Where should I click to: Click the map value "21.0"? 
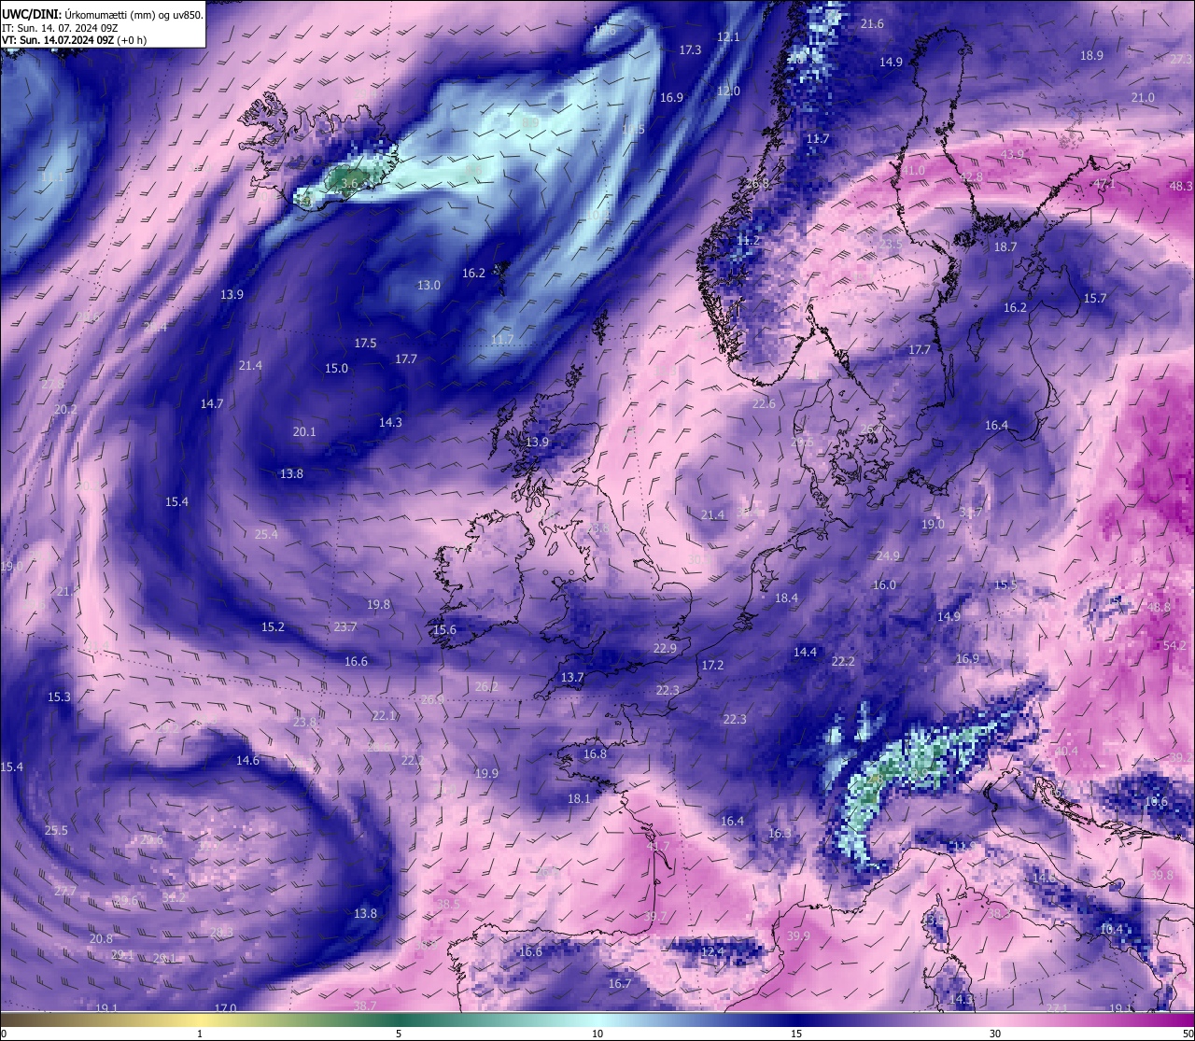coord(1143,98)
